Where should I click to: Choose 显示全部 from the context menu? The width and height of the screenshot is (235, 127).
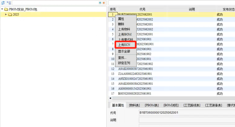pyautogui.click(x=124, y=51)
